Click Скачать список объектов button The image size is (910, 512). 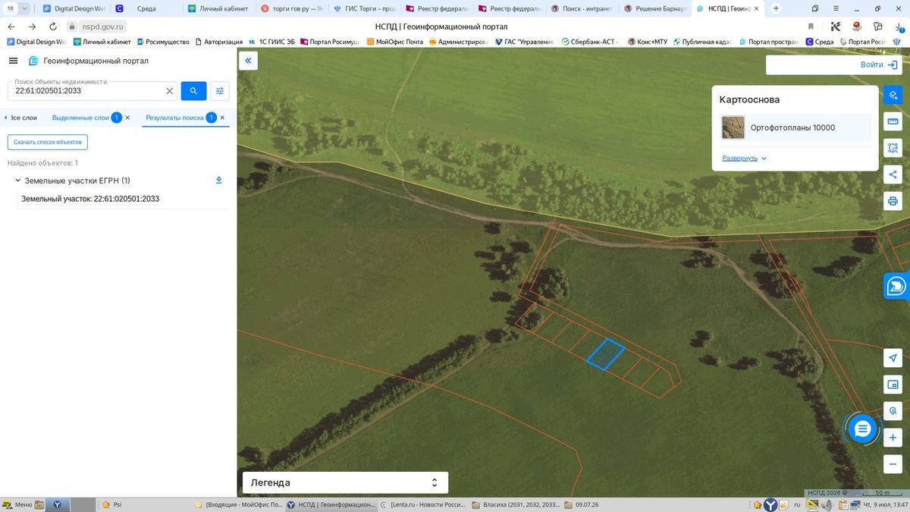47,142
